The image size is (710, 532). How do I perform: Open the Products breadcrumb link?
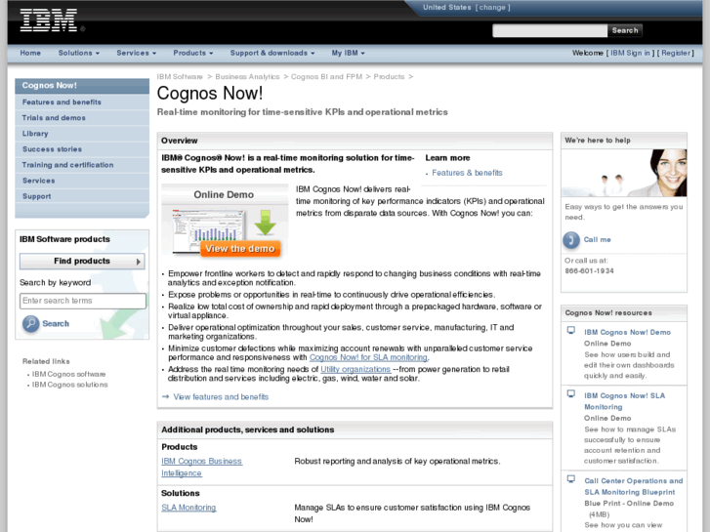coord(389,76)
